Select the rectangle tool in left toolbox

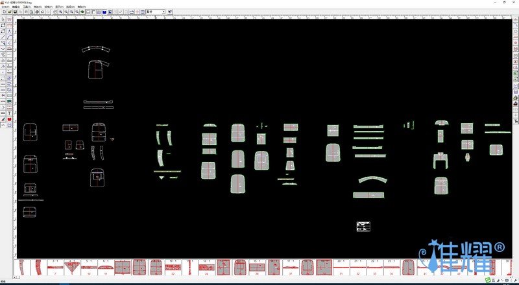click(x=3, y=25)
